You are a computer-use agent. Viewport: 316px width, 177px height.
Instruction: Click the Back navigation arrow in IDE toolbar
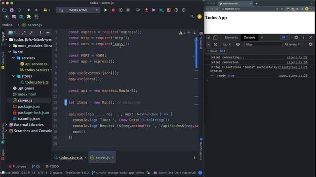(29, 10)
